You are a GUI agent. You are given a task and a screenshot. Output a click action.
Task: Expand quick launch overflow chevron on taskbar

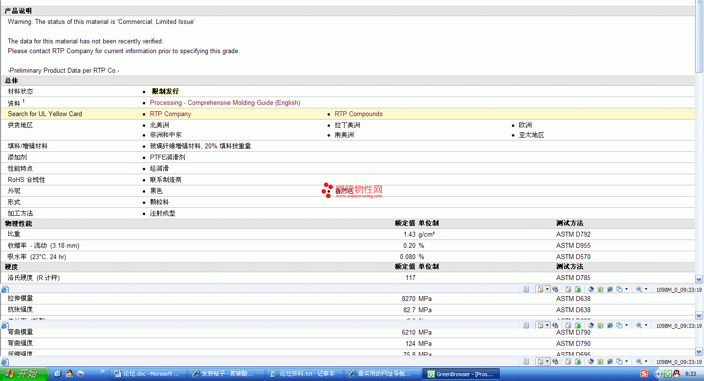[x=103, y=372]
